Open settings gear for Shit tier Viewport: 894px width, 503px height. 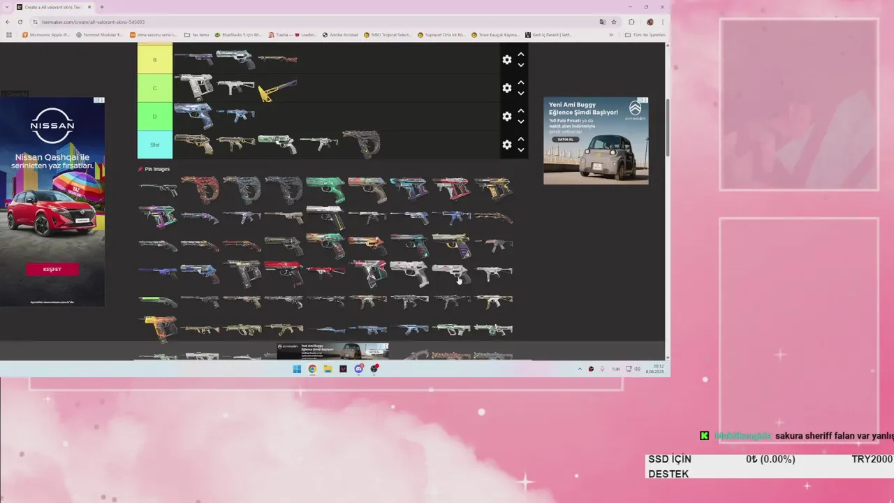[x=507, y=145]
